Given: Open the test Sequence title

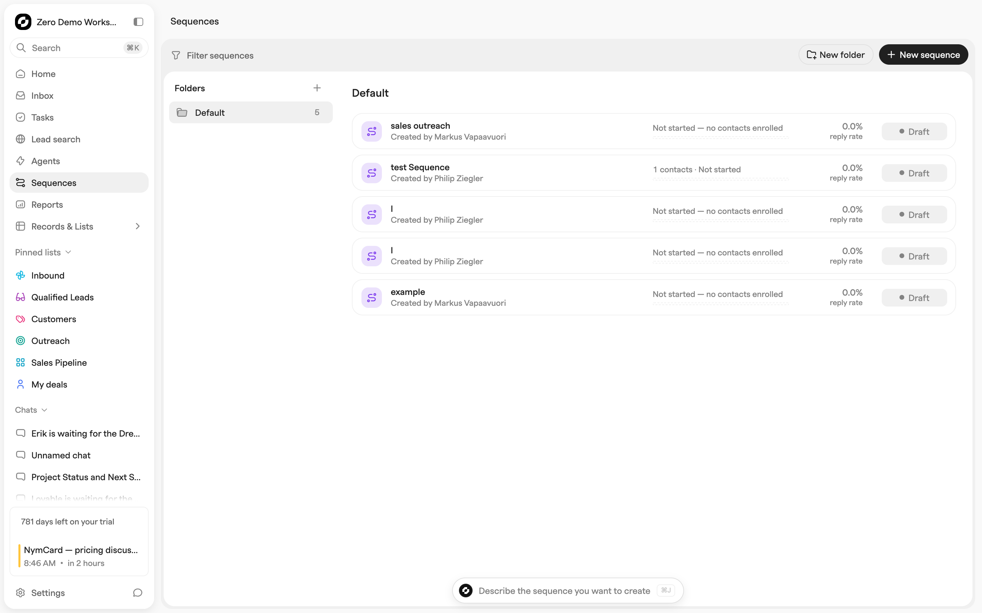Looking at the screenshot, I should [x=420, y=168].
